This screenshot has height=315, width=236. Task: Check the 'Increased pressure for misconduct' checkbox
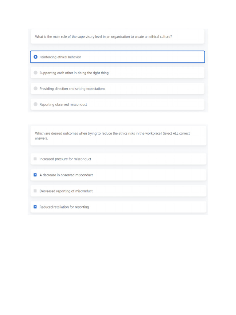coord(35,159)
